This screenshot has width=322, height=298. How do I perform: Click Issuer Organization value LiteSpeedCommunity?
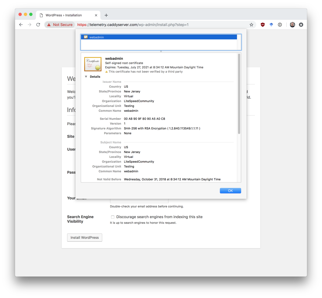pyautogui.click(x=139, y=101)
